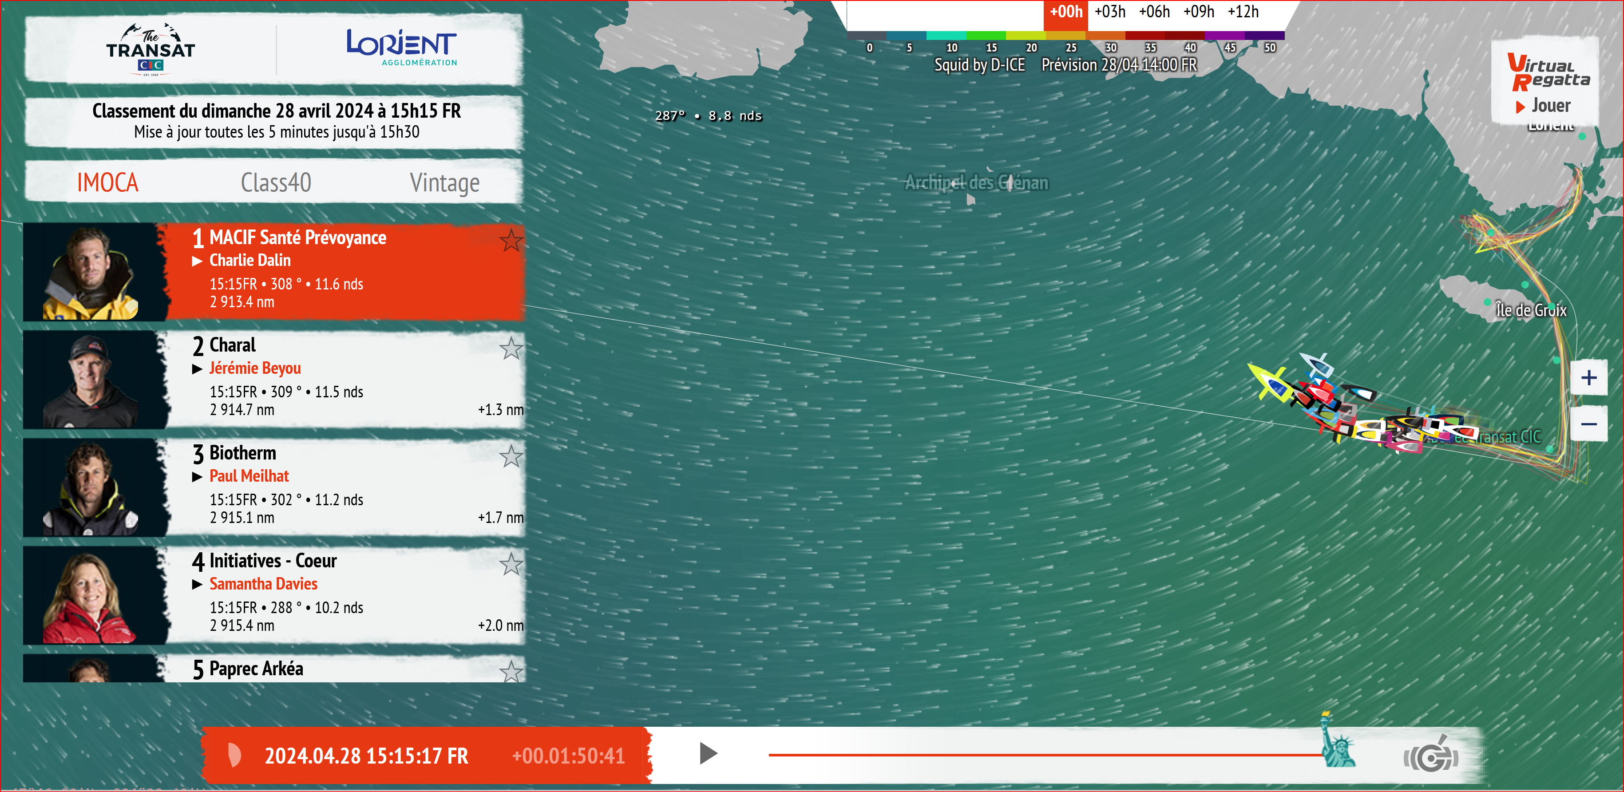Viewport: 1624px width, 792px height.
Task: Mark Initiatives - Coeur as favorite
Action: tap(511, 564)
